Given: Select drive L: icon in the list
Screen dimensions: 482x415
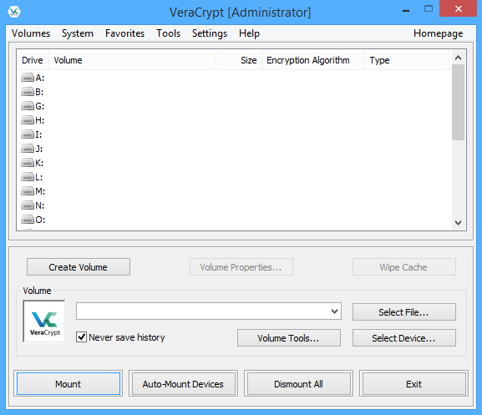Looking at the screenshot, I should [28, 177].
